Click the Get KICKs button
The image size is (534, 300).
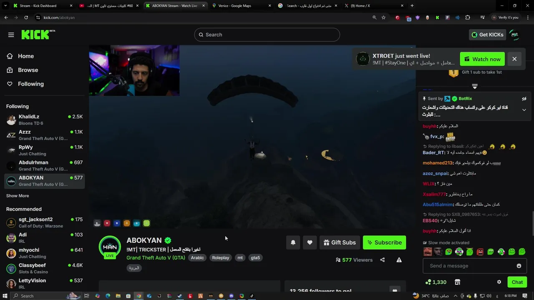pyautogui.click(x=487, y=35)
